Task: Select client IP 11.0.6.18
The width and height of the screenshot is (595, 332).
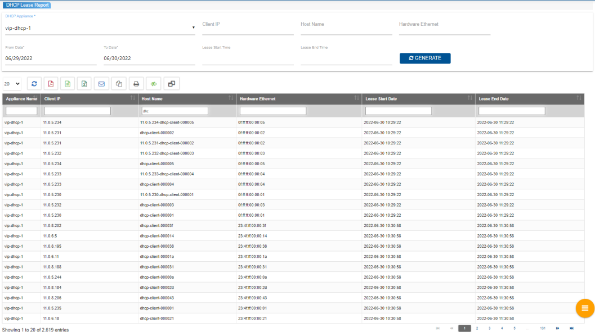Action: pyautogui.click(x=51, y=319)
